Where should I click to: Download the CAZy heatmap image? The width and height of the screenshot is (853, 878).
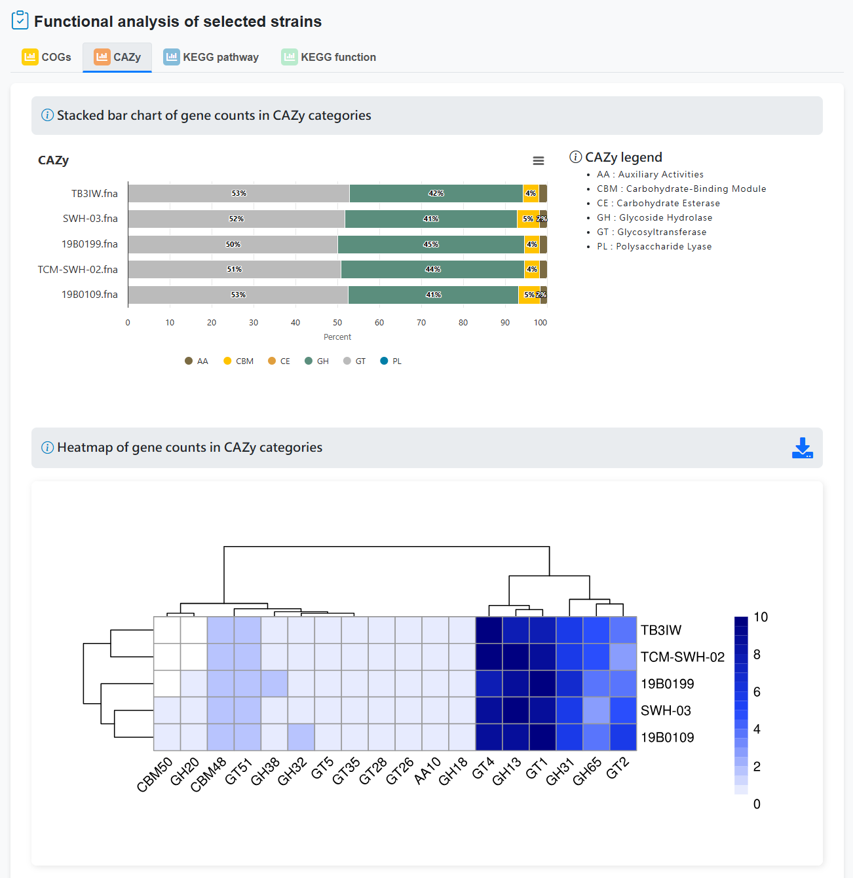coord(803,448)
